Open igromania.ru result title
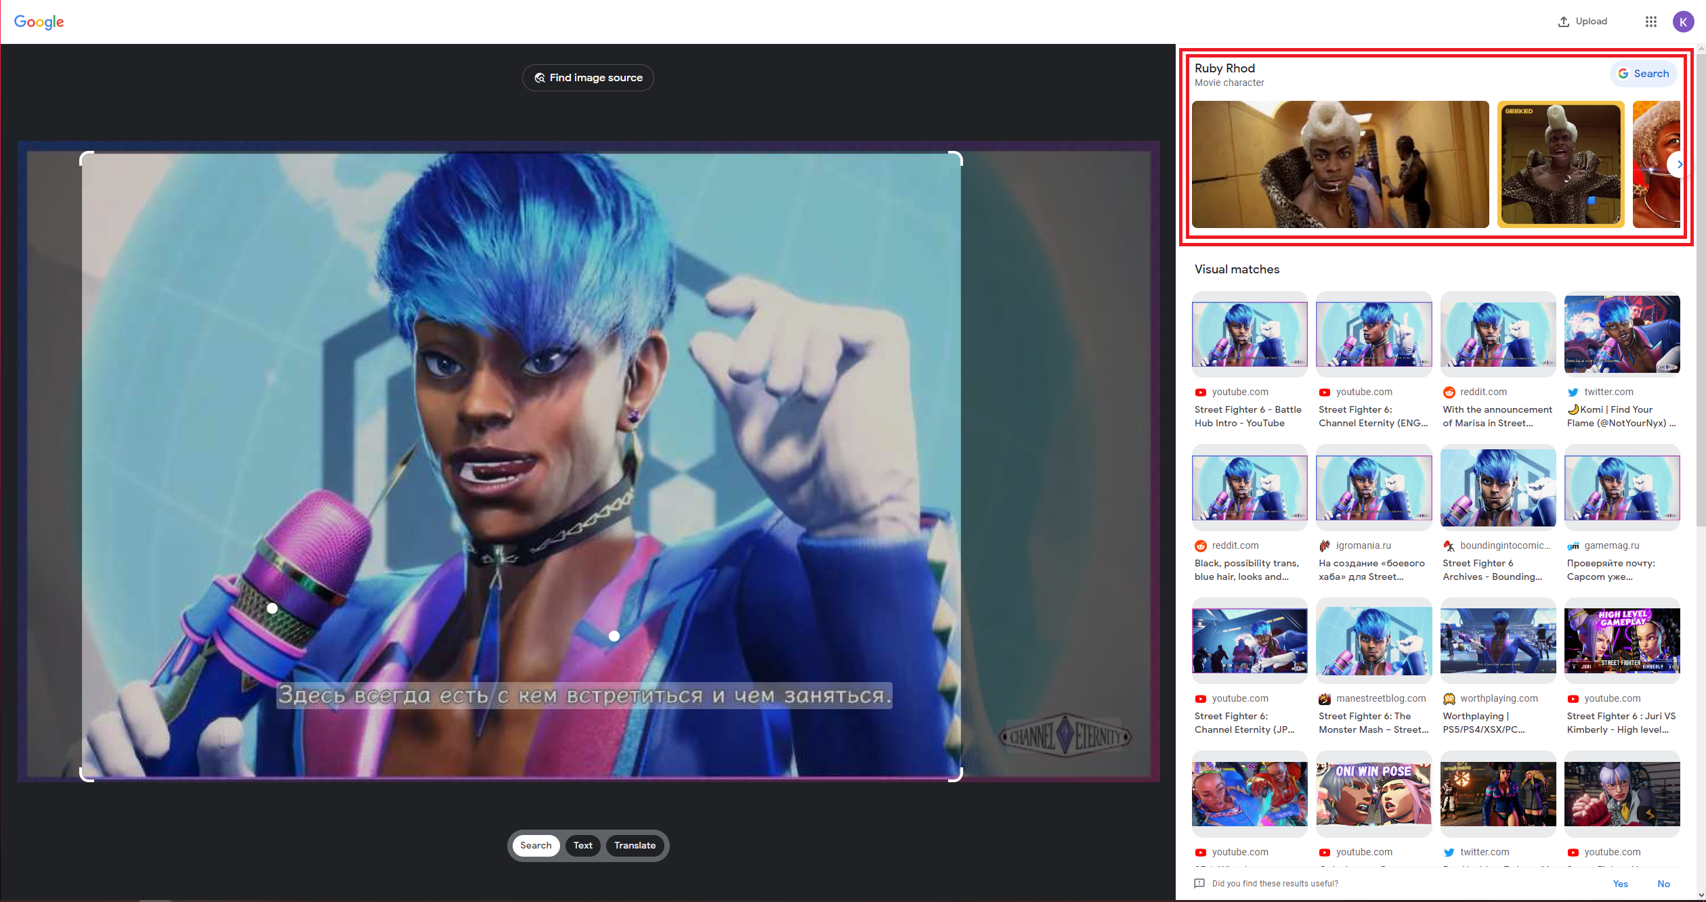1706x902 pixels. click(1371, 570)
